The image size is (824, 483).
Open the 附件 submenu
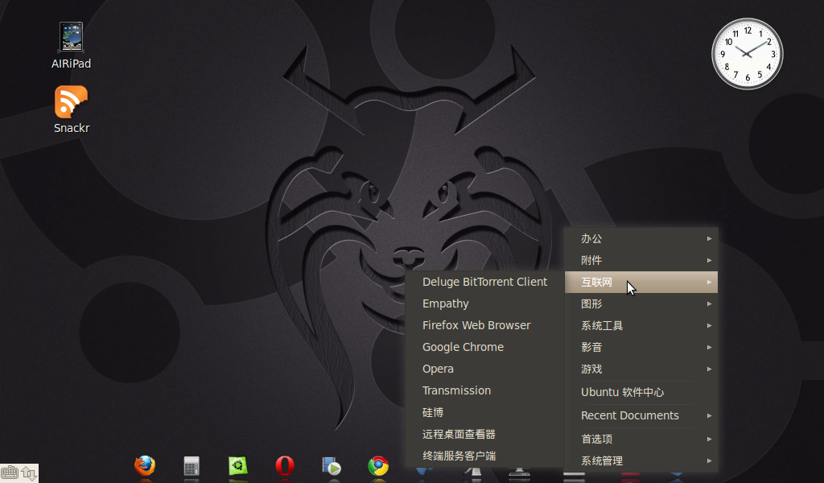[641, 260]
